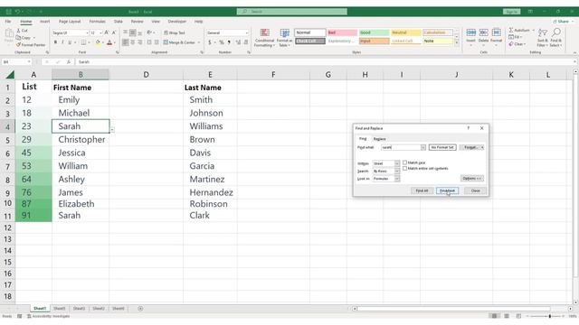The image size is (579, 325).
Task: Click the Clear eraser icon
Action: click(511, 44)
